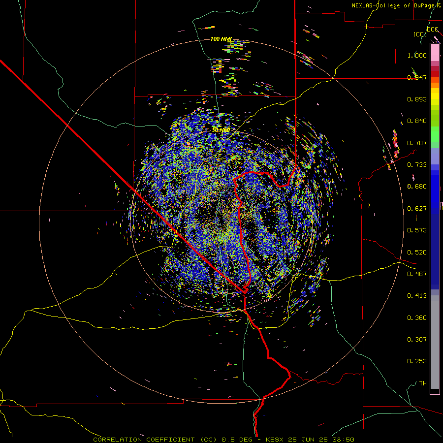Select the 0.253 legend value
Image resolution: width=443 pixels, height=443 pixels.
(x=417, y=361)
